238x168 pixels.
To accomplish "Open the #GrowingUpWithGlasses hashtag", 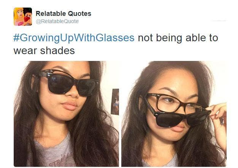I will pos(74,38).
